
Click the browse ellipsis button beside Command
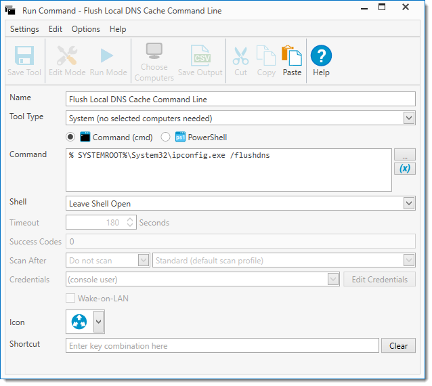coord(405,154)
